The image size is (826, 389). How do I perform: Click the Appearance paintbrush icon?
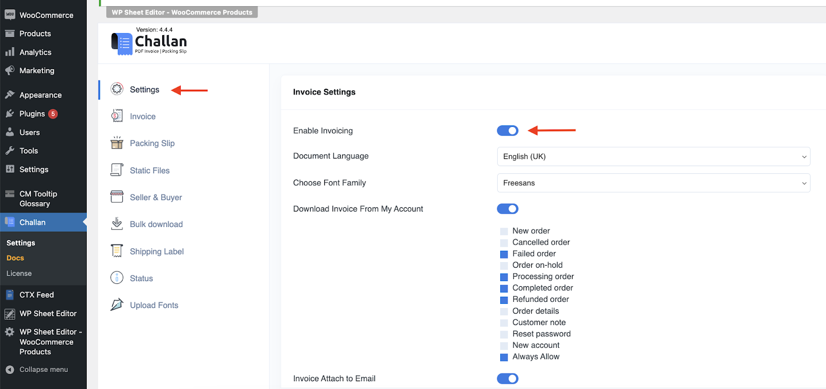point(10,95)
